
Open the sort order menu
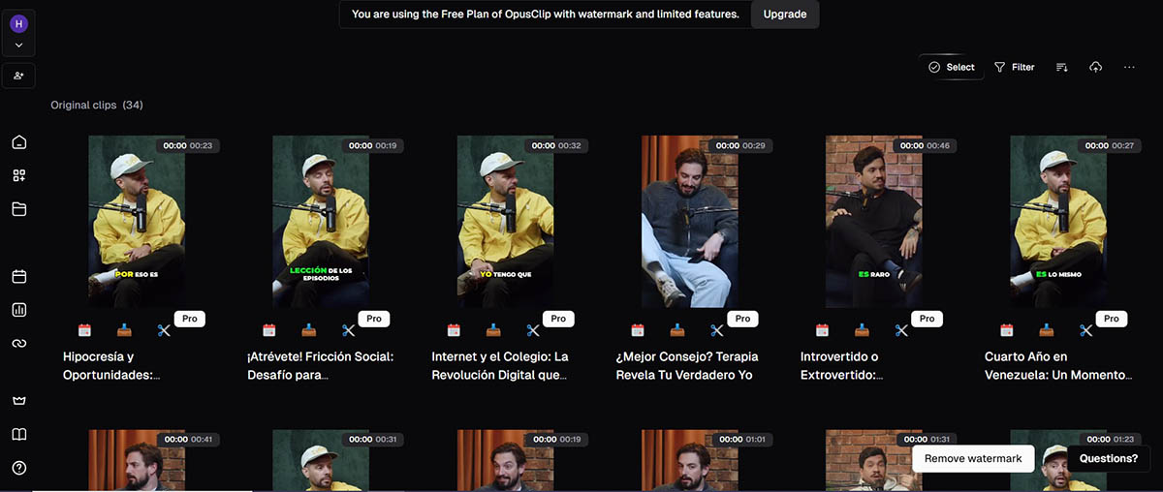pos(1061,67)
